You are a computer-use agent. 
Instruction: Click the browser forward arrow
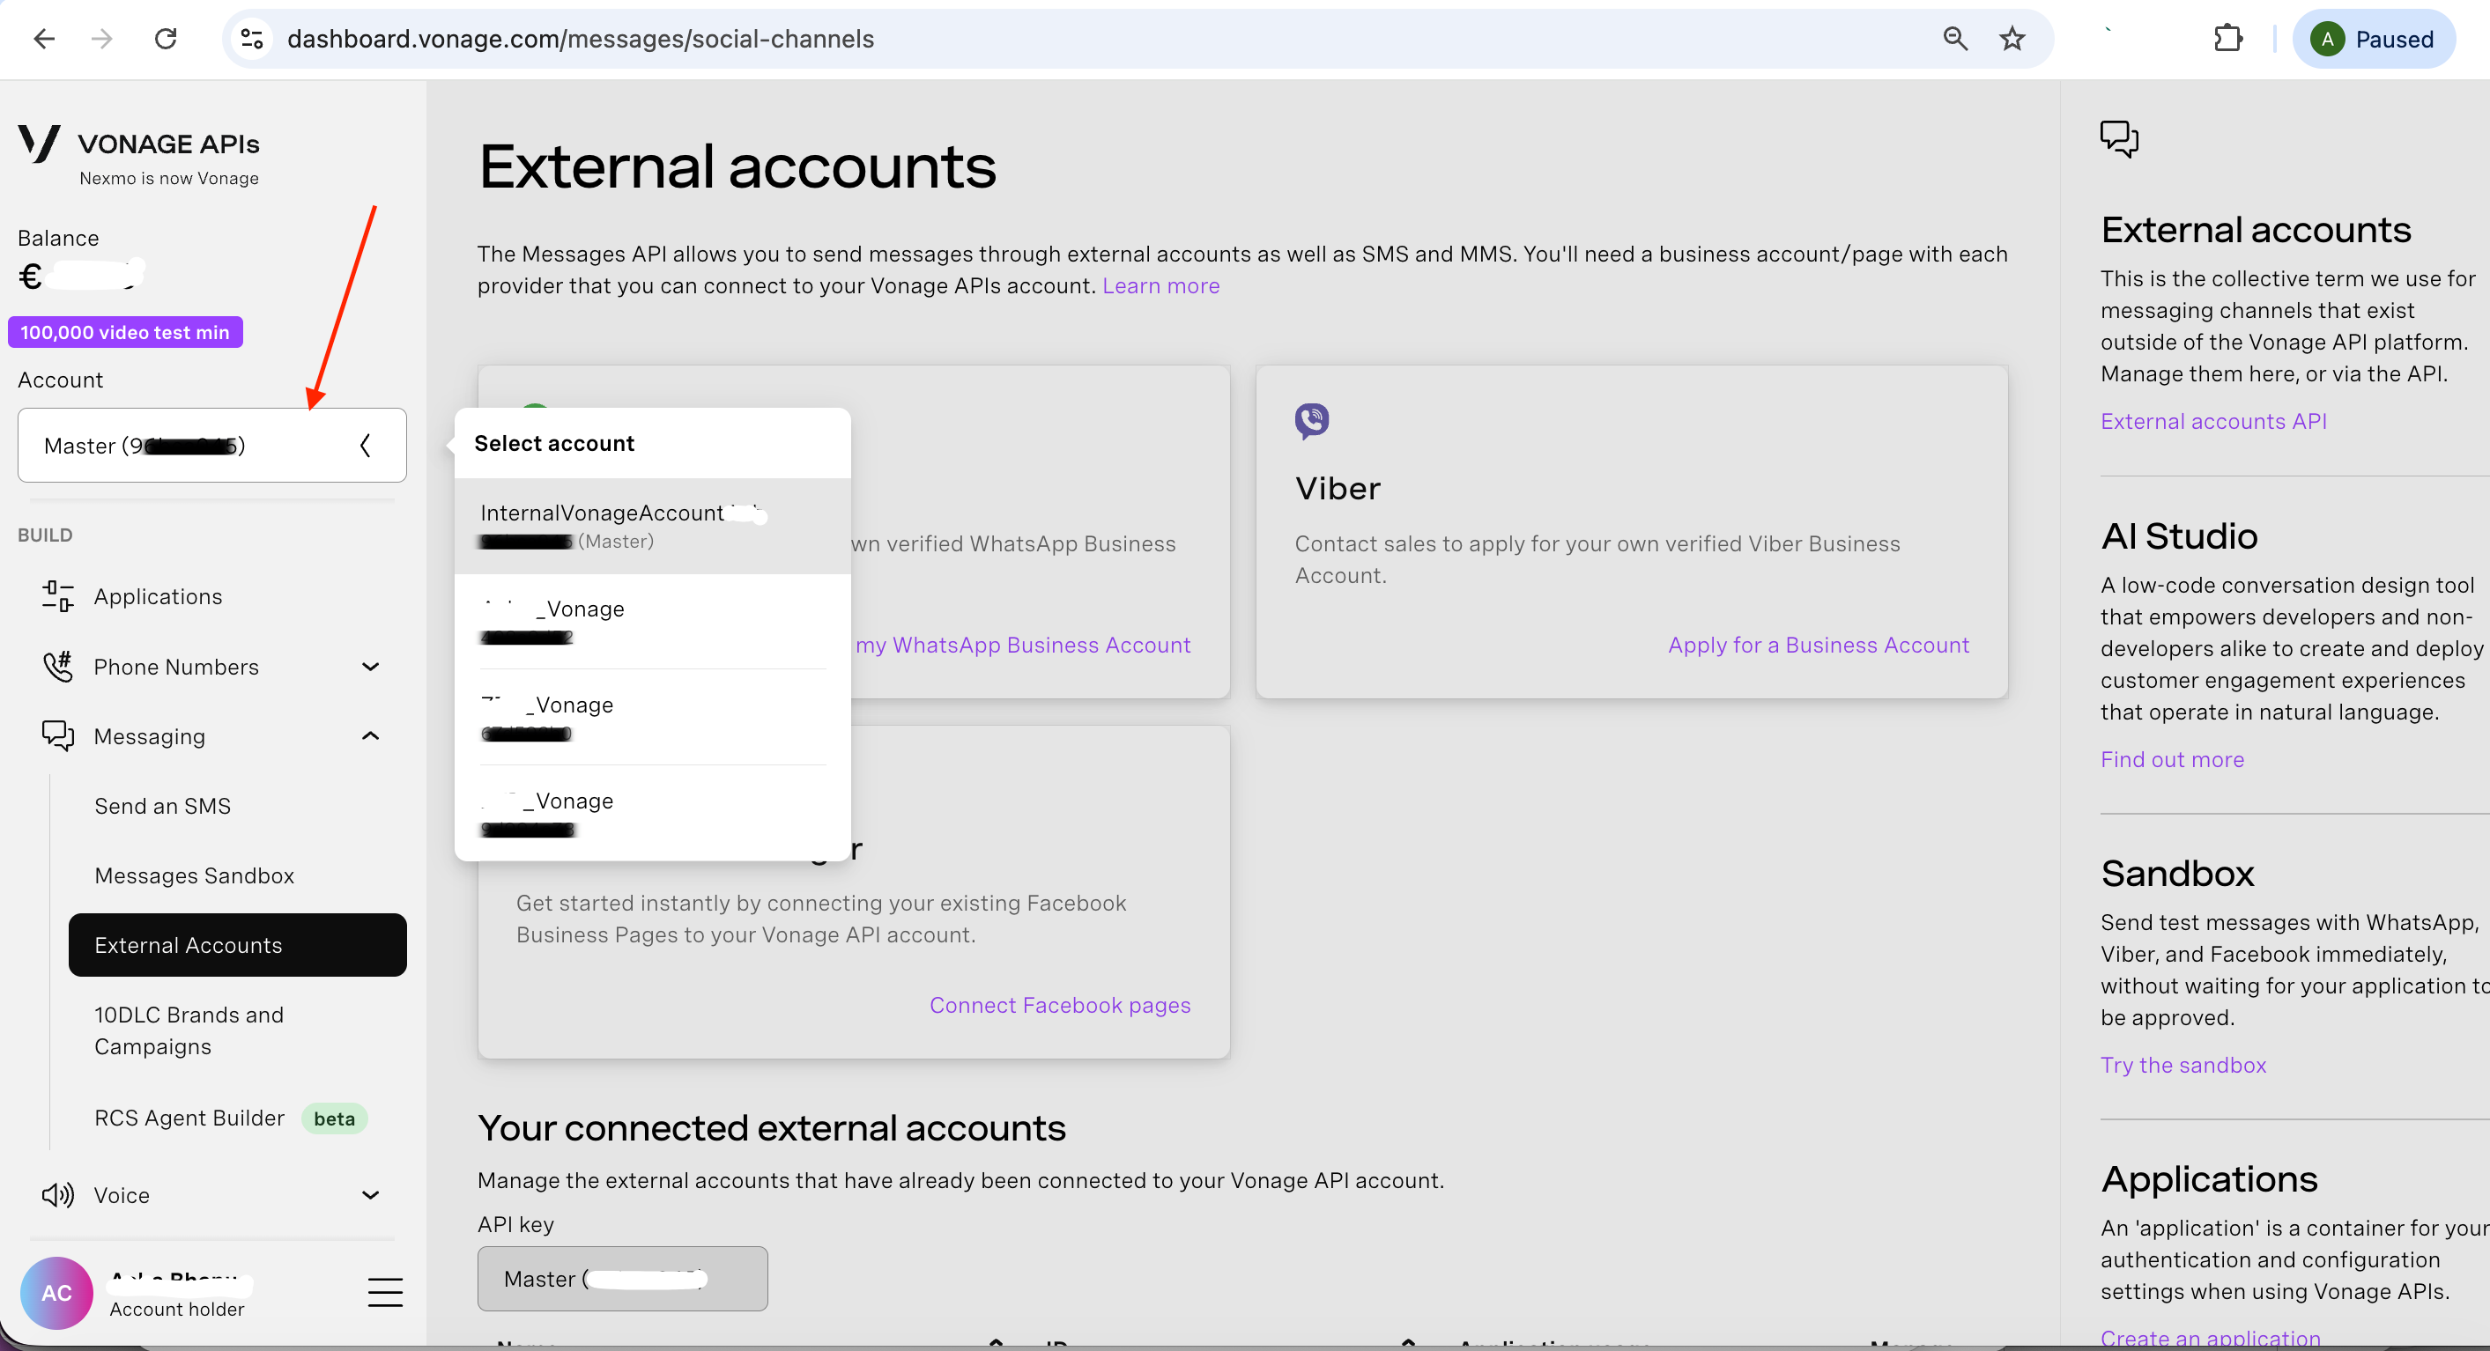(101, 39)
